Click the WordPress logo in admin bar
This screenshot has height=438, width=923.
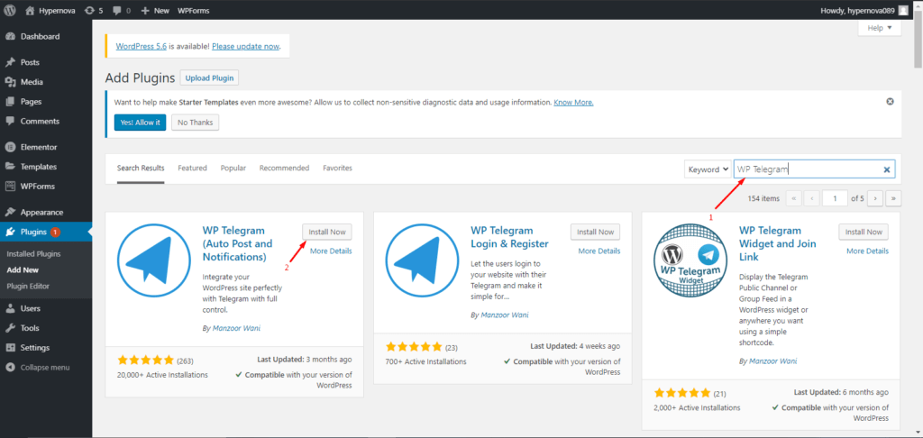[11, 10]
